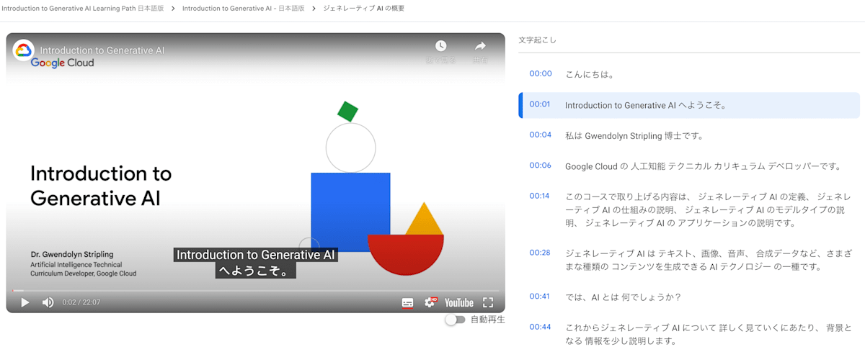Open video settings gear
The height and width of the screenshot is (357, 865).
(430, 302)
